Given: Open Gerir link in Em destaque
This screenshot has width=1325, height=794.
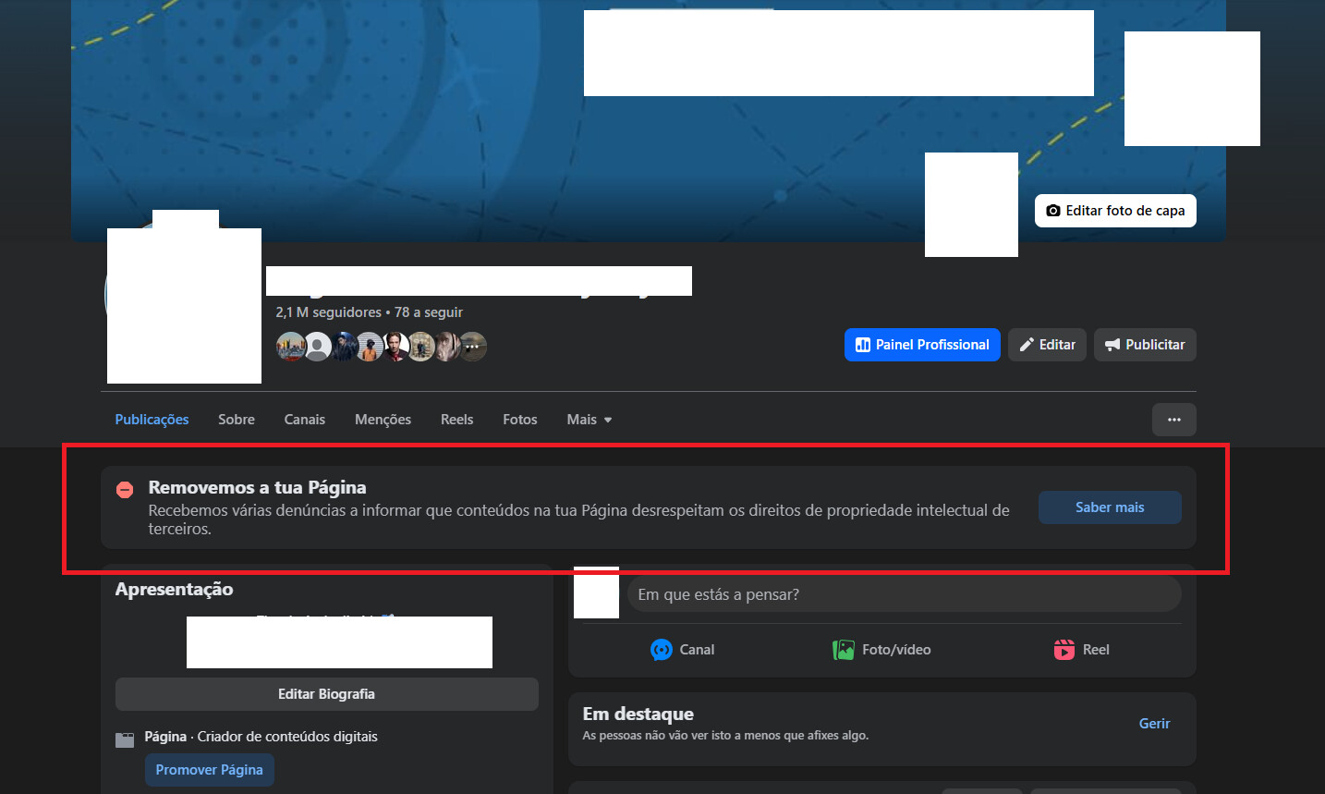Looking at the screenshot, I should click(x=1154, y=724).
